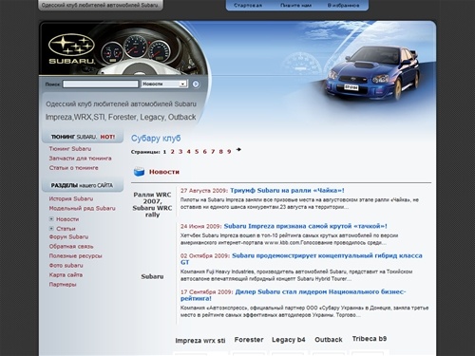Image resolution: width=475 pixels, height=356 pixels.
Task: Open the Пишите нам top menu item
Action: pos(295,6)
